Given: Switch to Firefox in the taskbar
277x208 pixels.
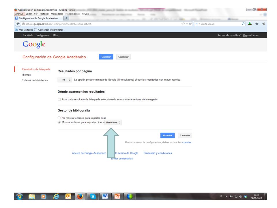Looking at the screenshot, I should click(x=81, y=196).
